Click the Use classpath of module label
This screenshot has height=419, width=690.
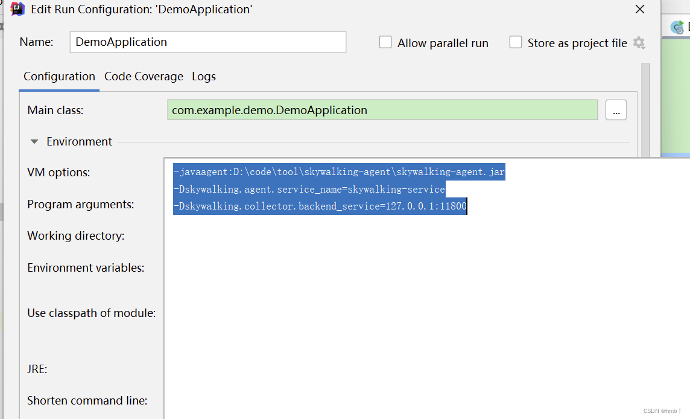click(x=92, y=313)
